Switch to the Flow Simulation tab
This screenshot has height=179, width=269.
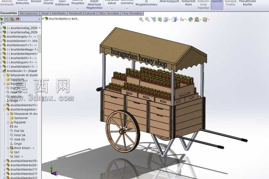coord(132,13)
